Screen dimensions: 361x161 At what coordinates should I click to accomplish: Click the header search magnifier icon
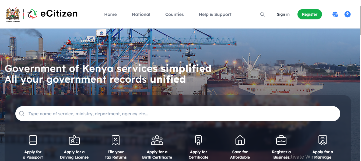[262, 15]
